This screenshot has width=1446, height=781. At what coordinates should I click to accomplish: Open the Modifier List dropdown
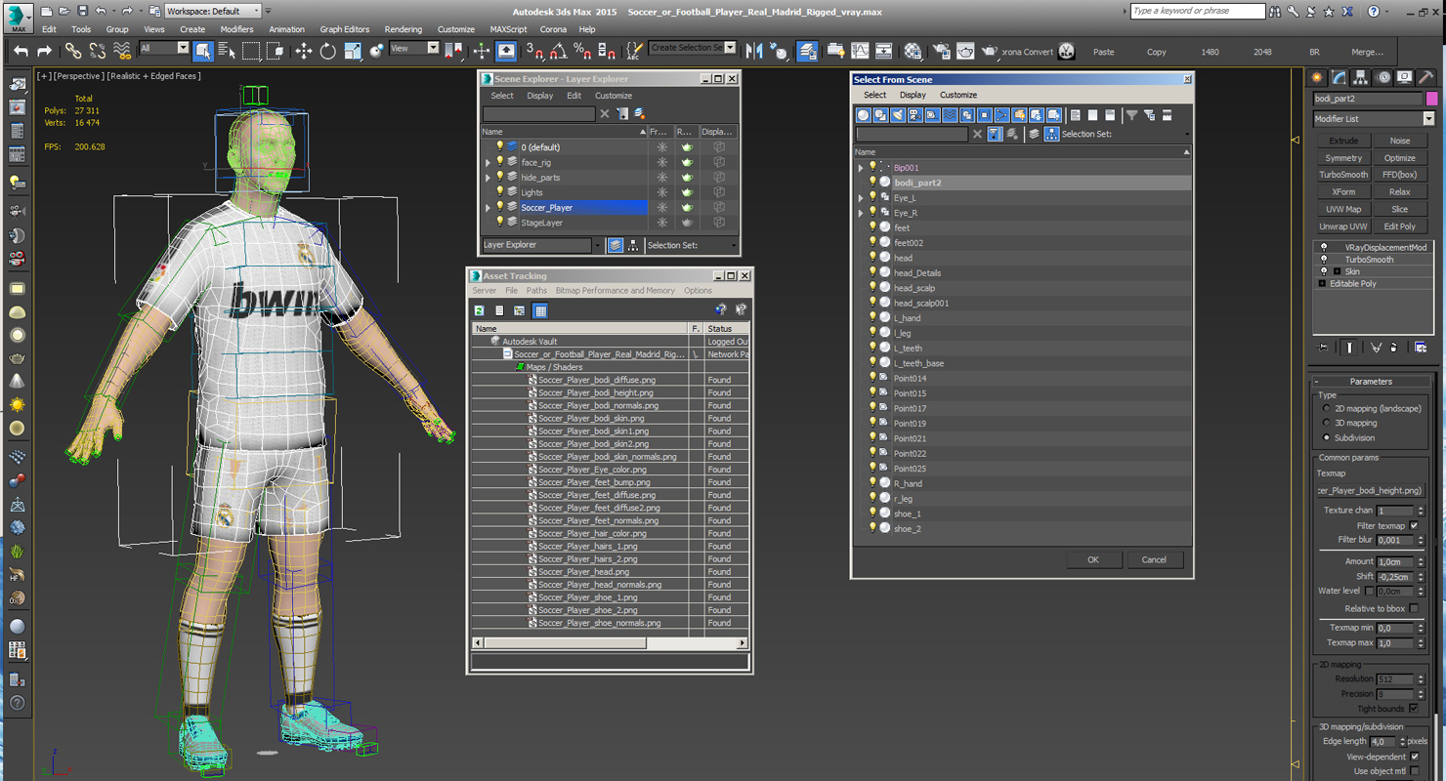pos(1374,119)
